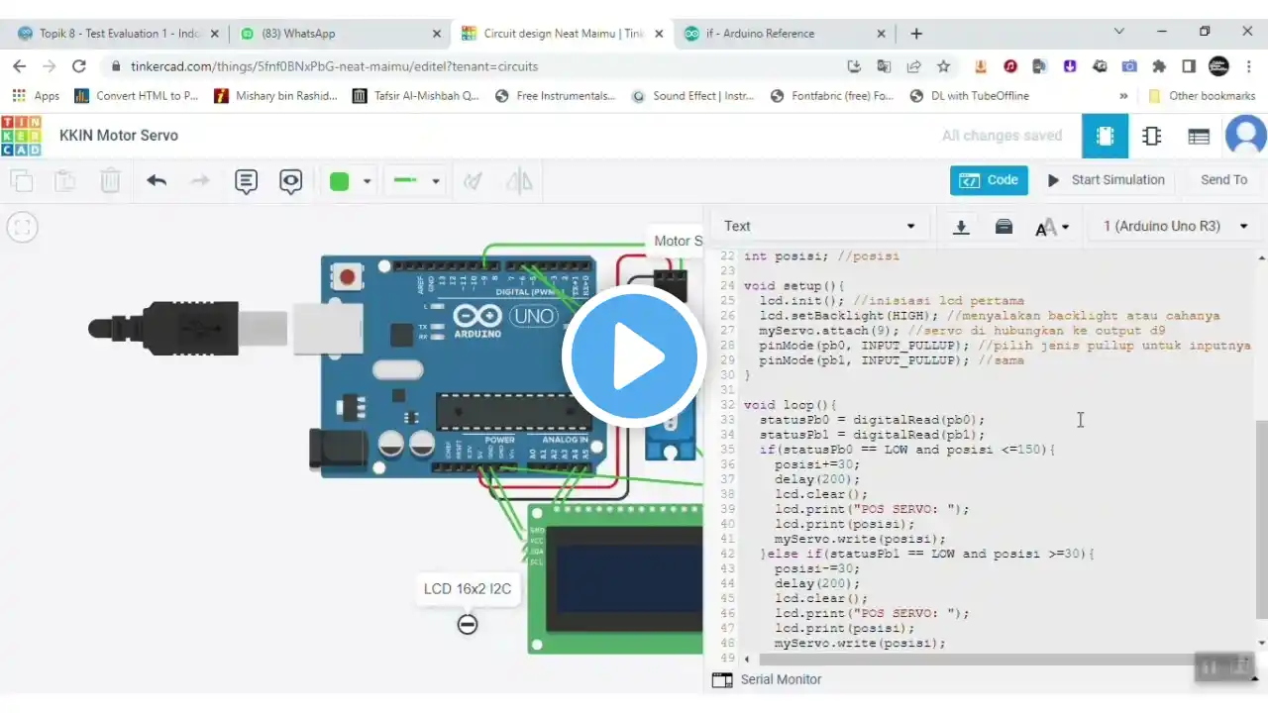Open the libraries drawer icon

(1004, 227)
